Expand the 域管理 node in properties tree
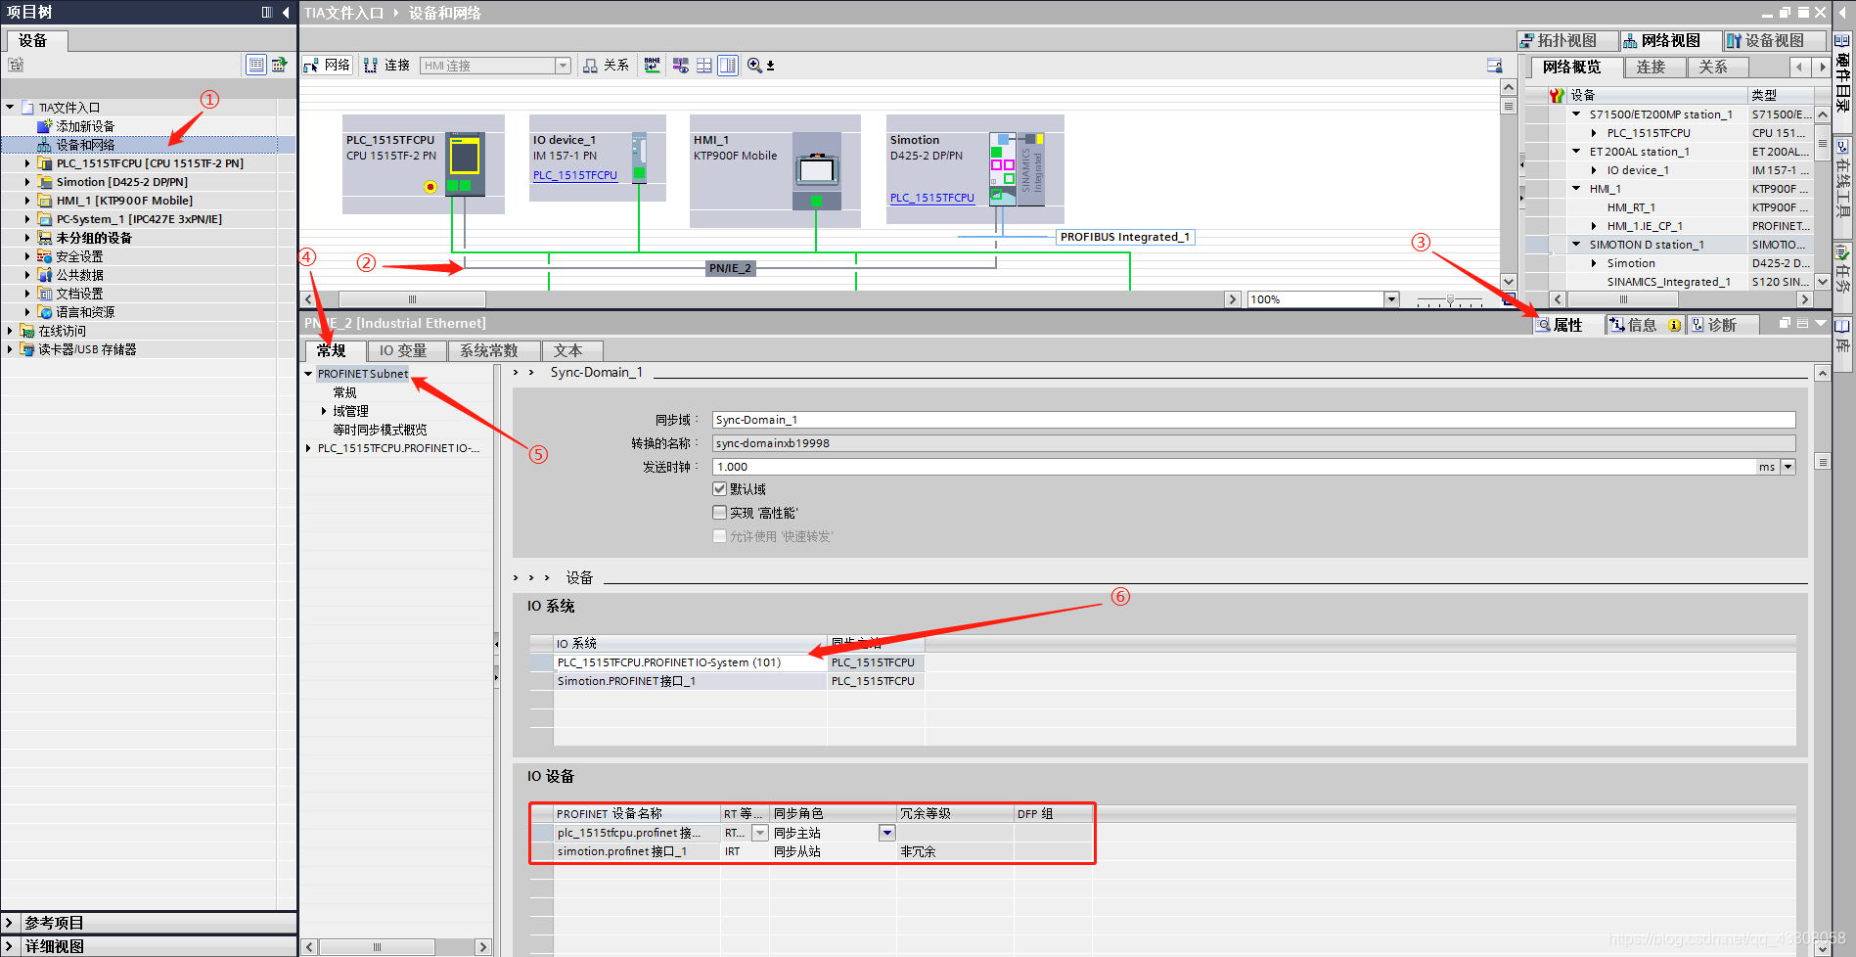This screenshot has height=957, width=1856. tap(324, 411)
